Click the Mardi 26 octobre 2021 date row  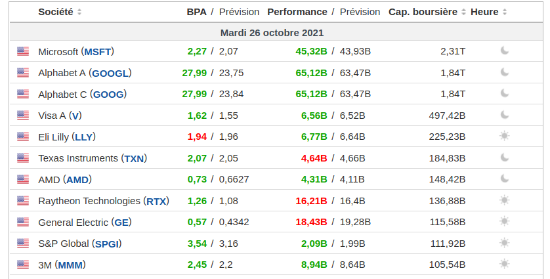(272, 32)
